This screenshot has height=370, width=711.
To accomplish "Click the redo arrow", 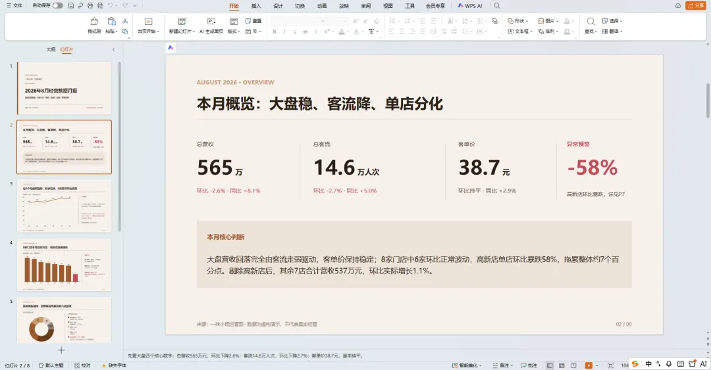I will click(x=124, y=5).
